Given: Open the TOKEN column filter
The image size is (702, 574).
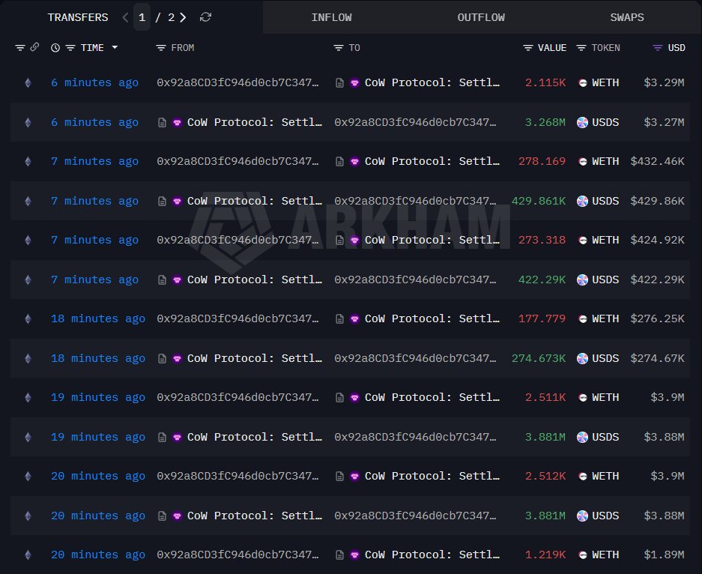Looking at the screenshot, I should coord(581,47).
